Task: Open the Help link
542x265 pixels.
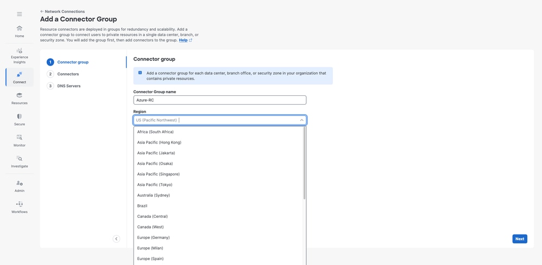Action: pos(185,40)
